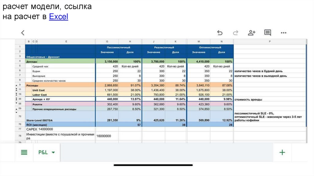Select cell with value 13.97%
Screen dimensions: 314x176
coord(130,99)
